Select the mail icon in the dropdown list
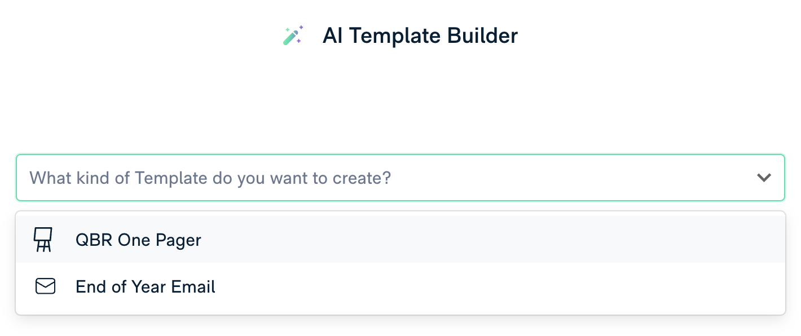The image size is (801, 336). click(45, 286)
